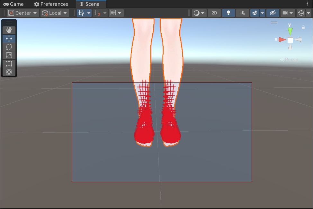Open the gizmos dropdown arrow
This screenshot has height=209, width=313.
(309, 13)
